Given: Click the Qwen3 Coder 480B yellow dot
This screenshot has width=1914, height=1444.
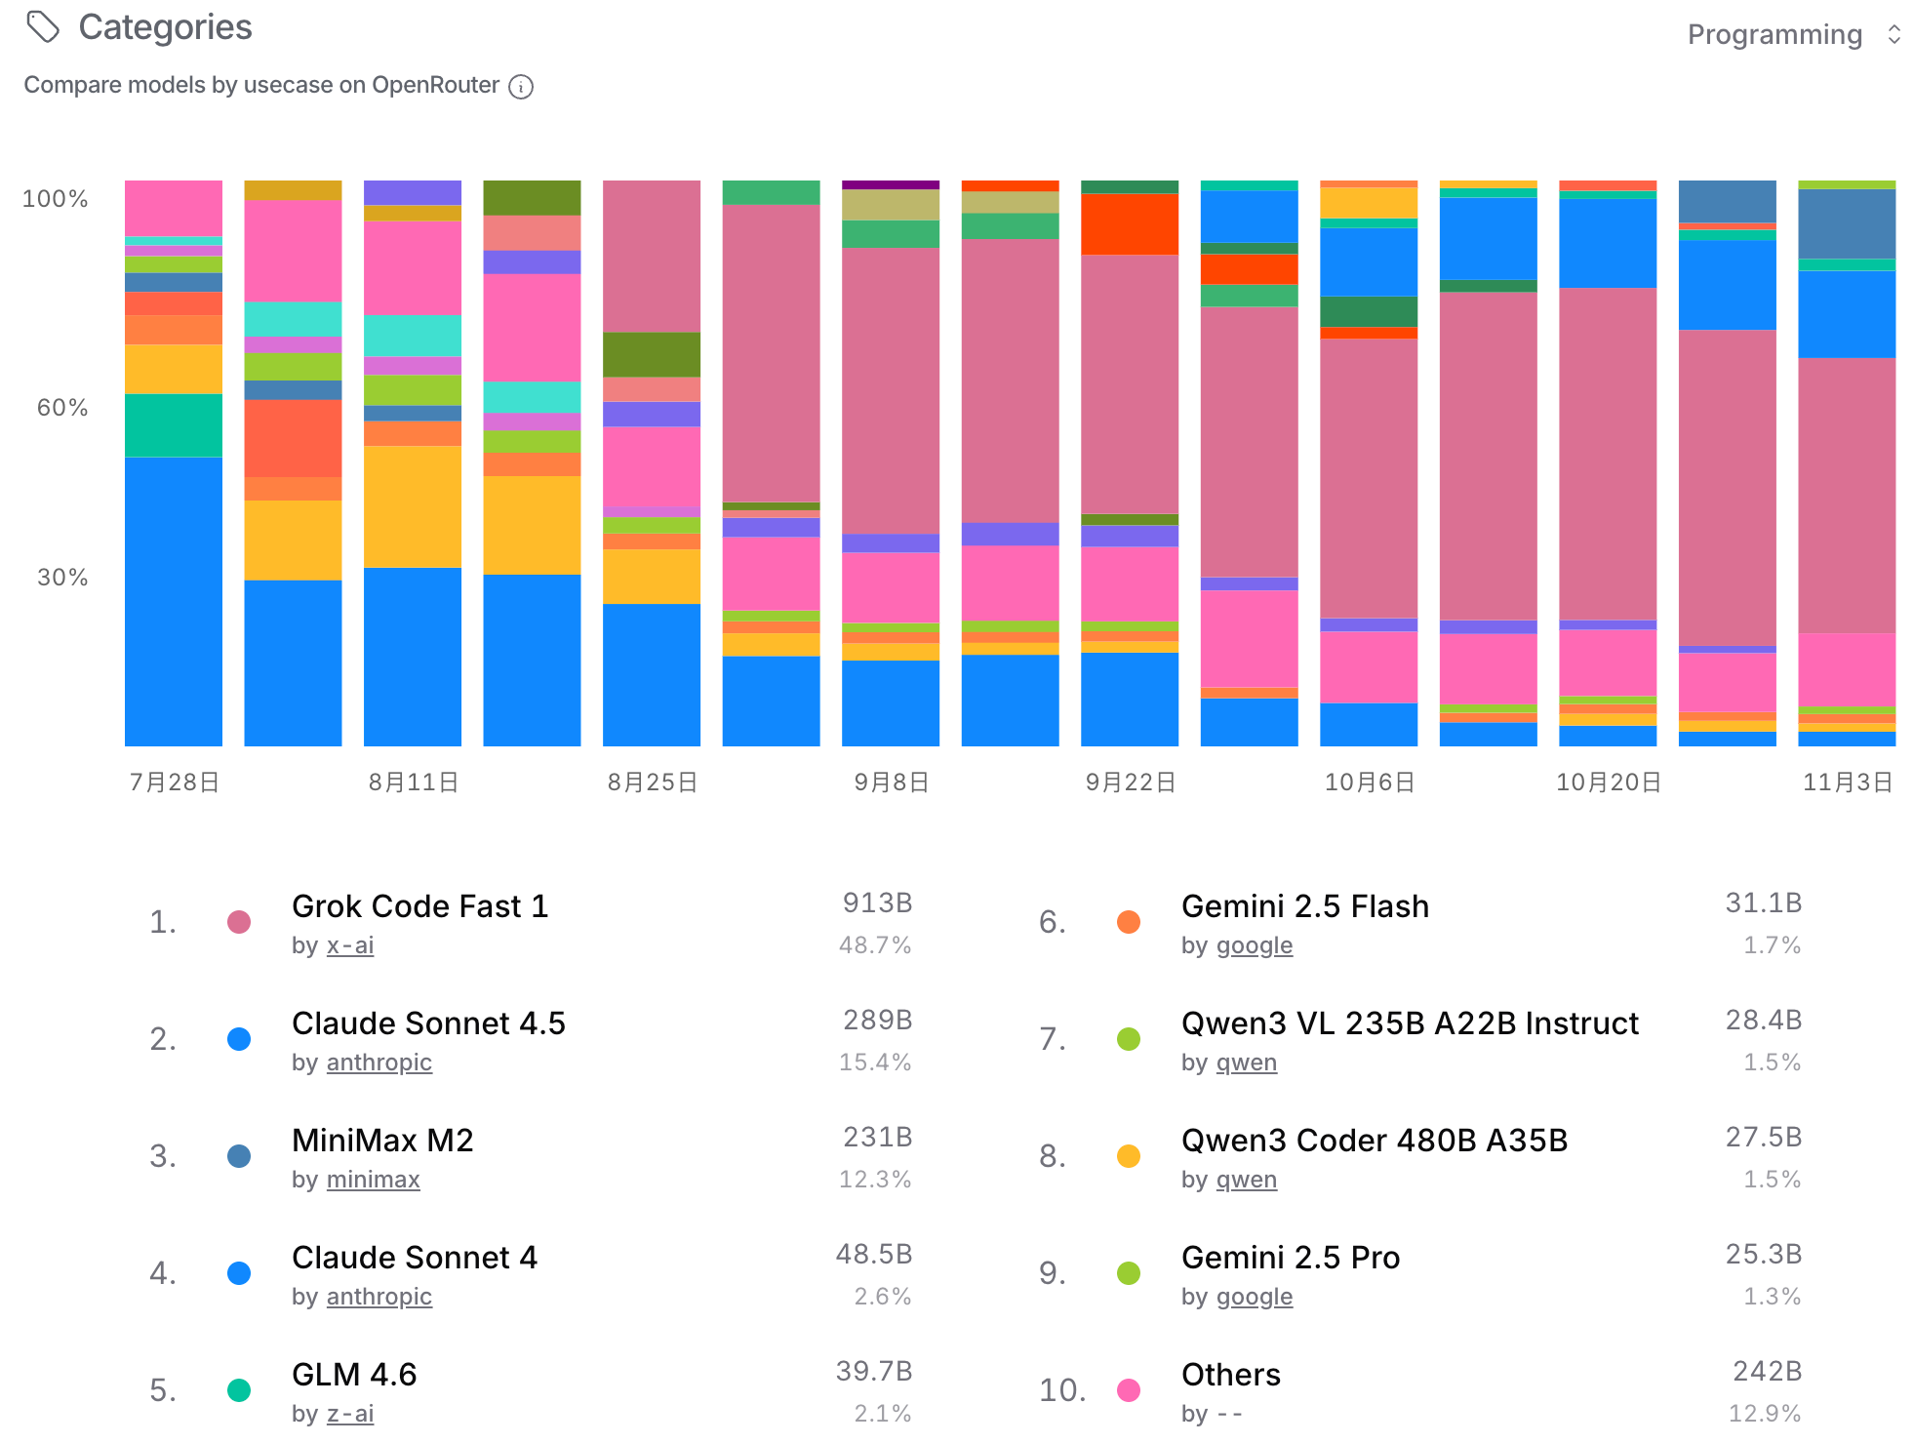Looking at the screenshot, I should click(1129, 1156).
